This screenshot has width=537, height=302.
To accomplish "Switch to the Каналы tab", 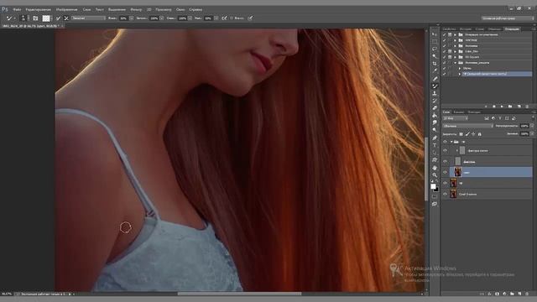I will pyautogui.click(x=459, y=112).
